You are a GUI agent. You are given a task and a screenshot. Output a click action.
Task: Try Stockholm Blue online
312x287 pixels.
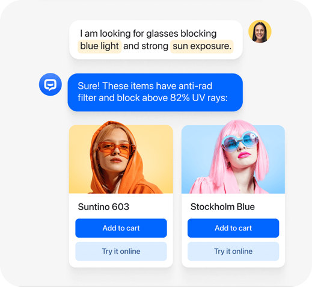pos(233,252)
